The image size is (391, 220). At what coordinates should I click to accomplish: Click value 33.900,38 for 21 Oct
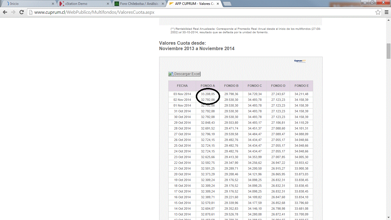click(301, 168)
